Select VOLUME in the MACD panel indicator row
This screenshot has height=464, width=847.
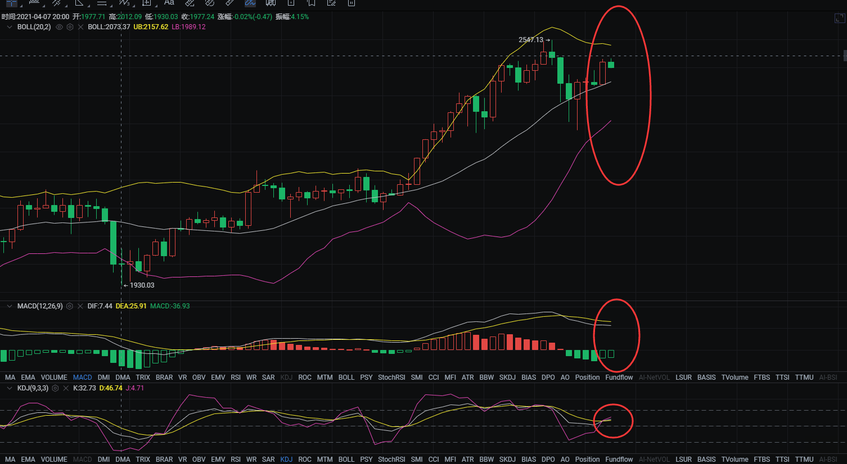[x=54, y=377]
